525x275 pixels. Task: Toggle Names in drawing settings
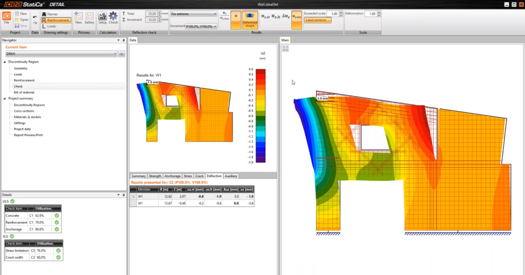(x=52, y=14)
